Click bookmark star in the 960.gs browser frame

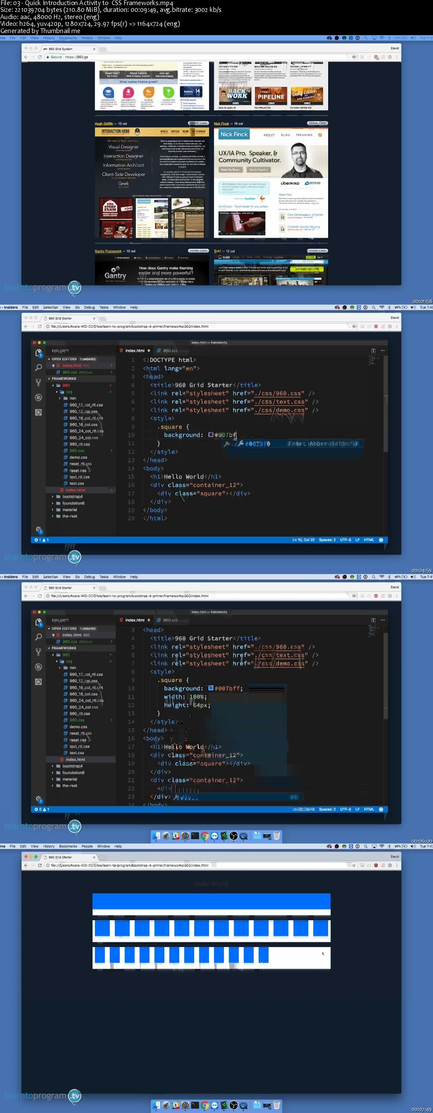[x=354, y=57]
